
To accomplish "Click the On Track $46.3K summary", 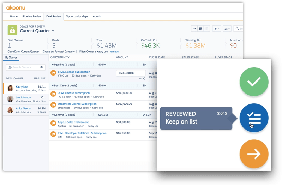I will tap(150, 44).
